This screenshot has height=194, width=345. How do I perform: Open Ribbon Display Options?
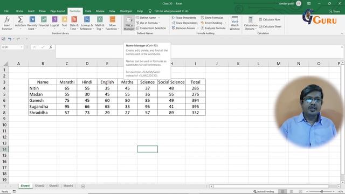tap(309, 4)
